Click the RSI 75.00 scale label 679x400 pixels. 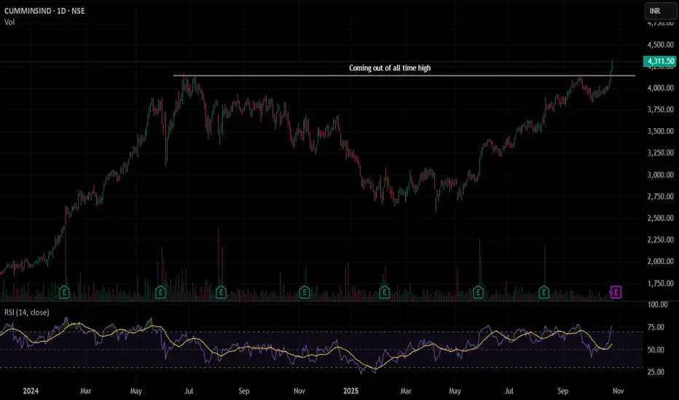[656, 327]
